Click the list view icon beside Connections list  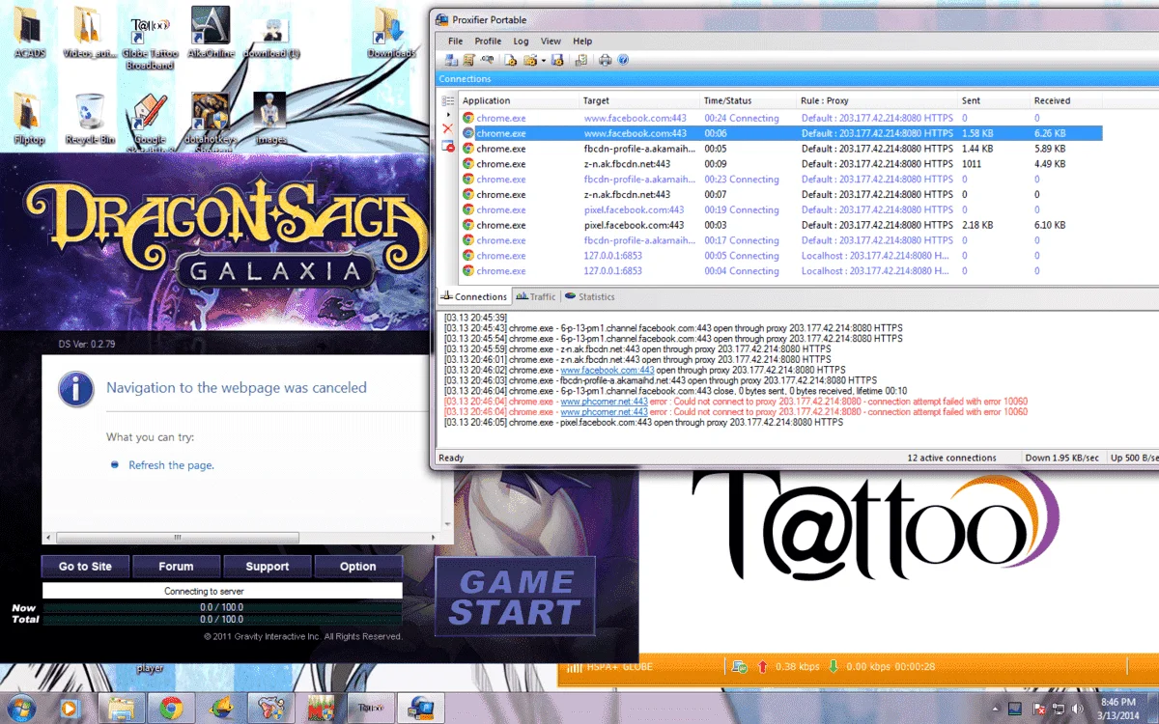click(x=448, y=100)
